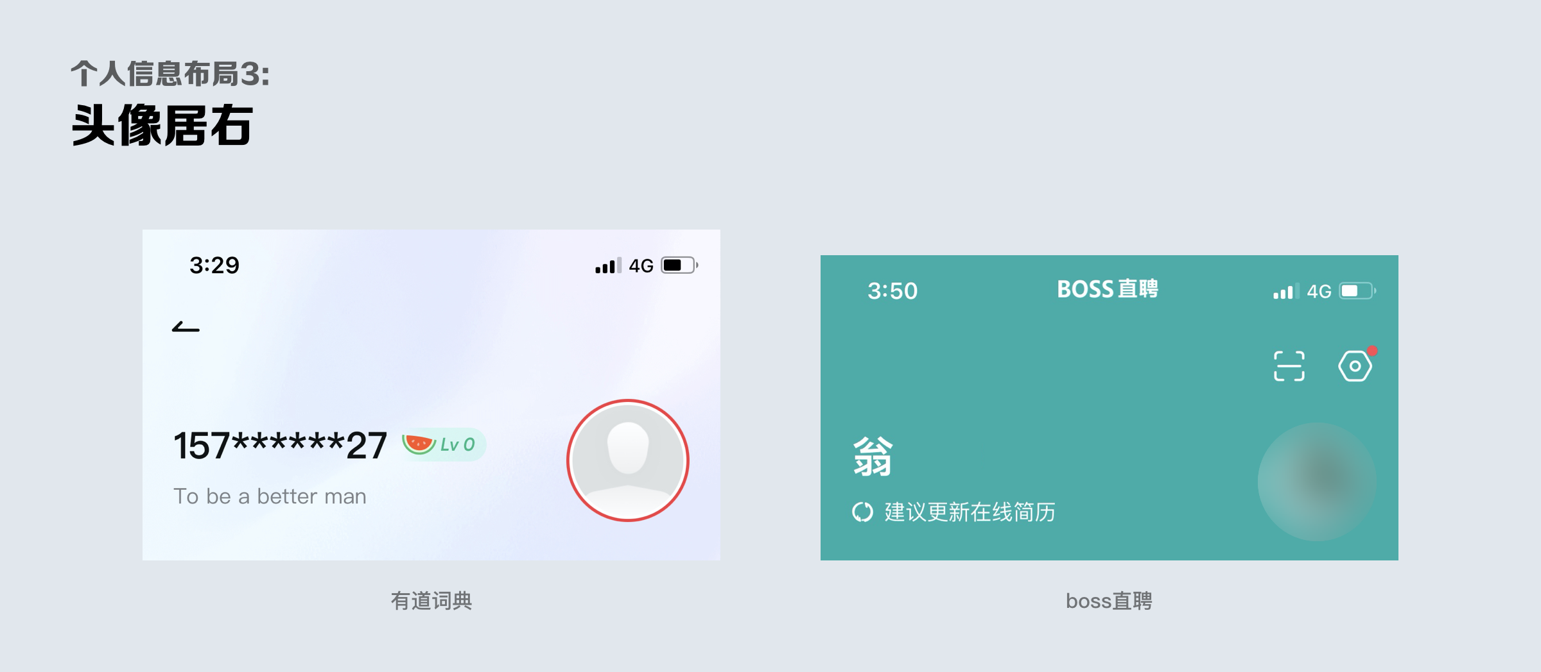Select the blurred avatar in BOSS card
1541x672 pixels.
coord(1317,482)
